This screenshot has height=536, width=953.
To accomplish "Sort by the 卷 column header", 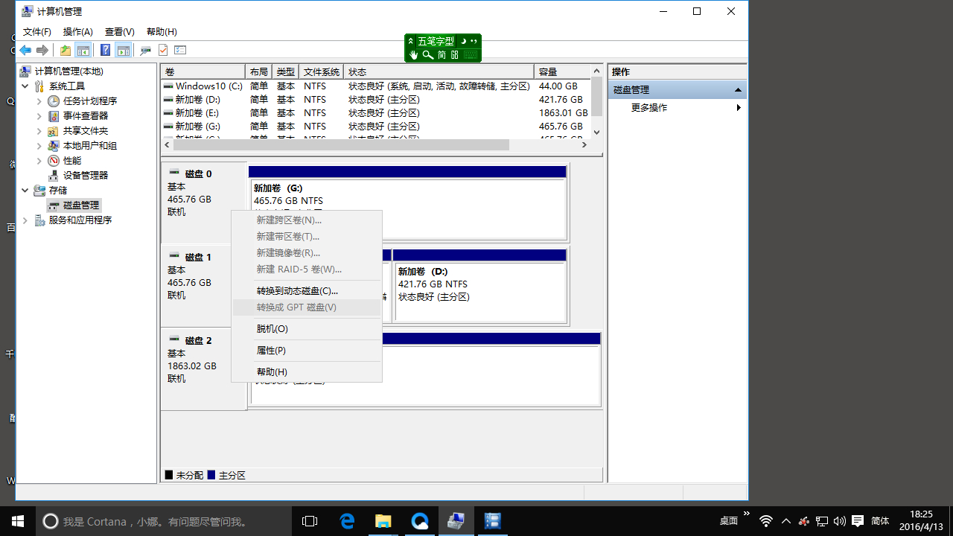I will tap(203, 72).
